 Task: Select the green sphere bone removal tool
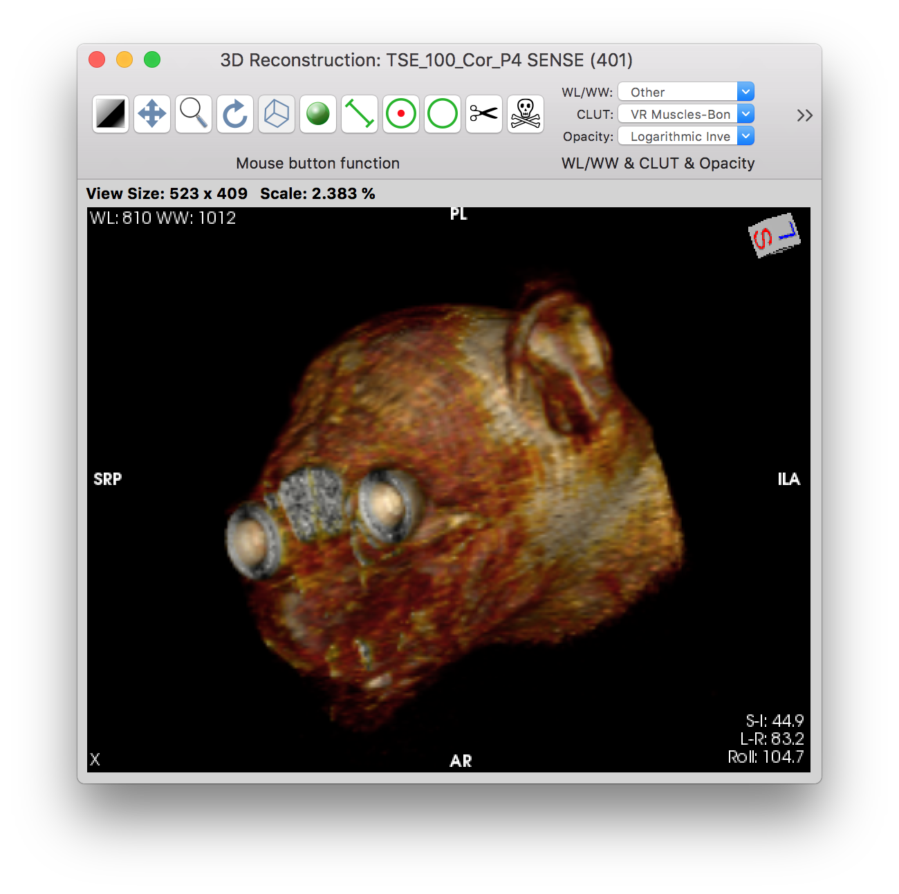coord(318,114)
